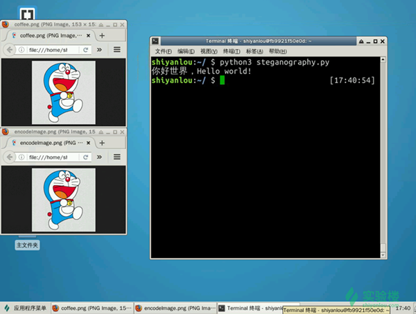Click terminal scrollbar down arrow
This screenshot has height=314, width=416.
(x=383, y=255)
